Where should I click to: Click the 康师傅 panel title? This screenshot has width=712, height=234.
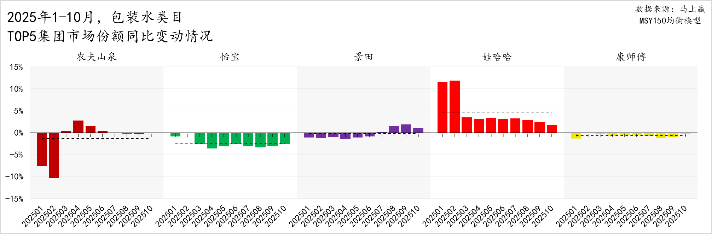coord(631,57)
